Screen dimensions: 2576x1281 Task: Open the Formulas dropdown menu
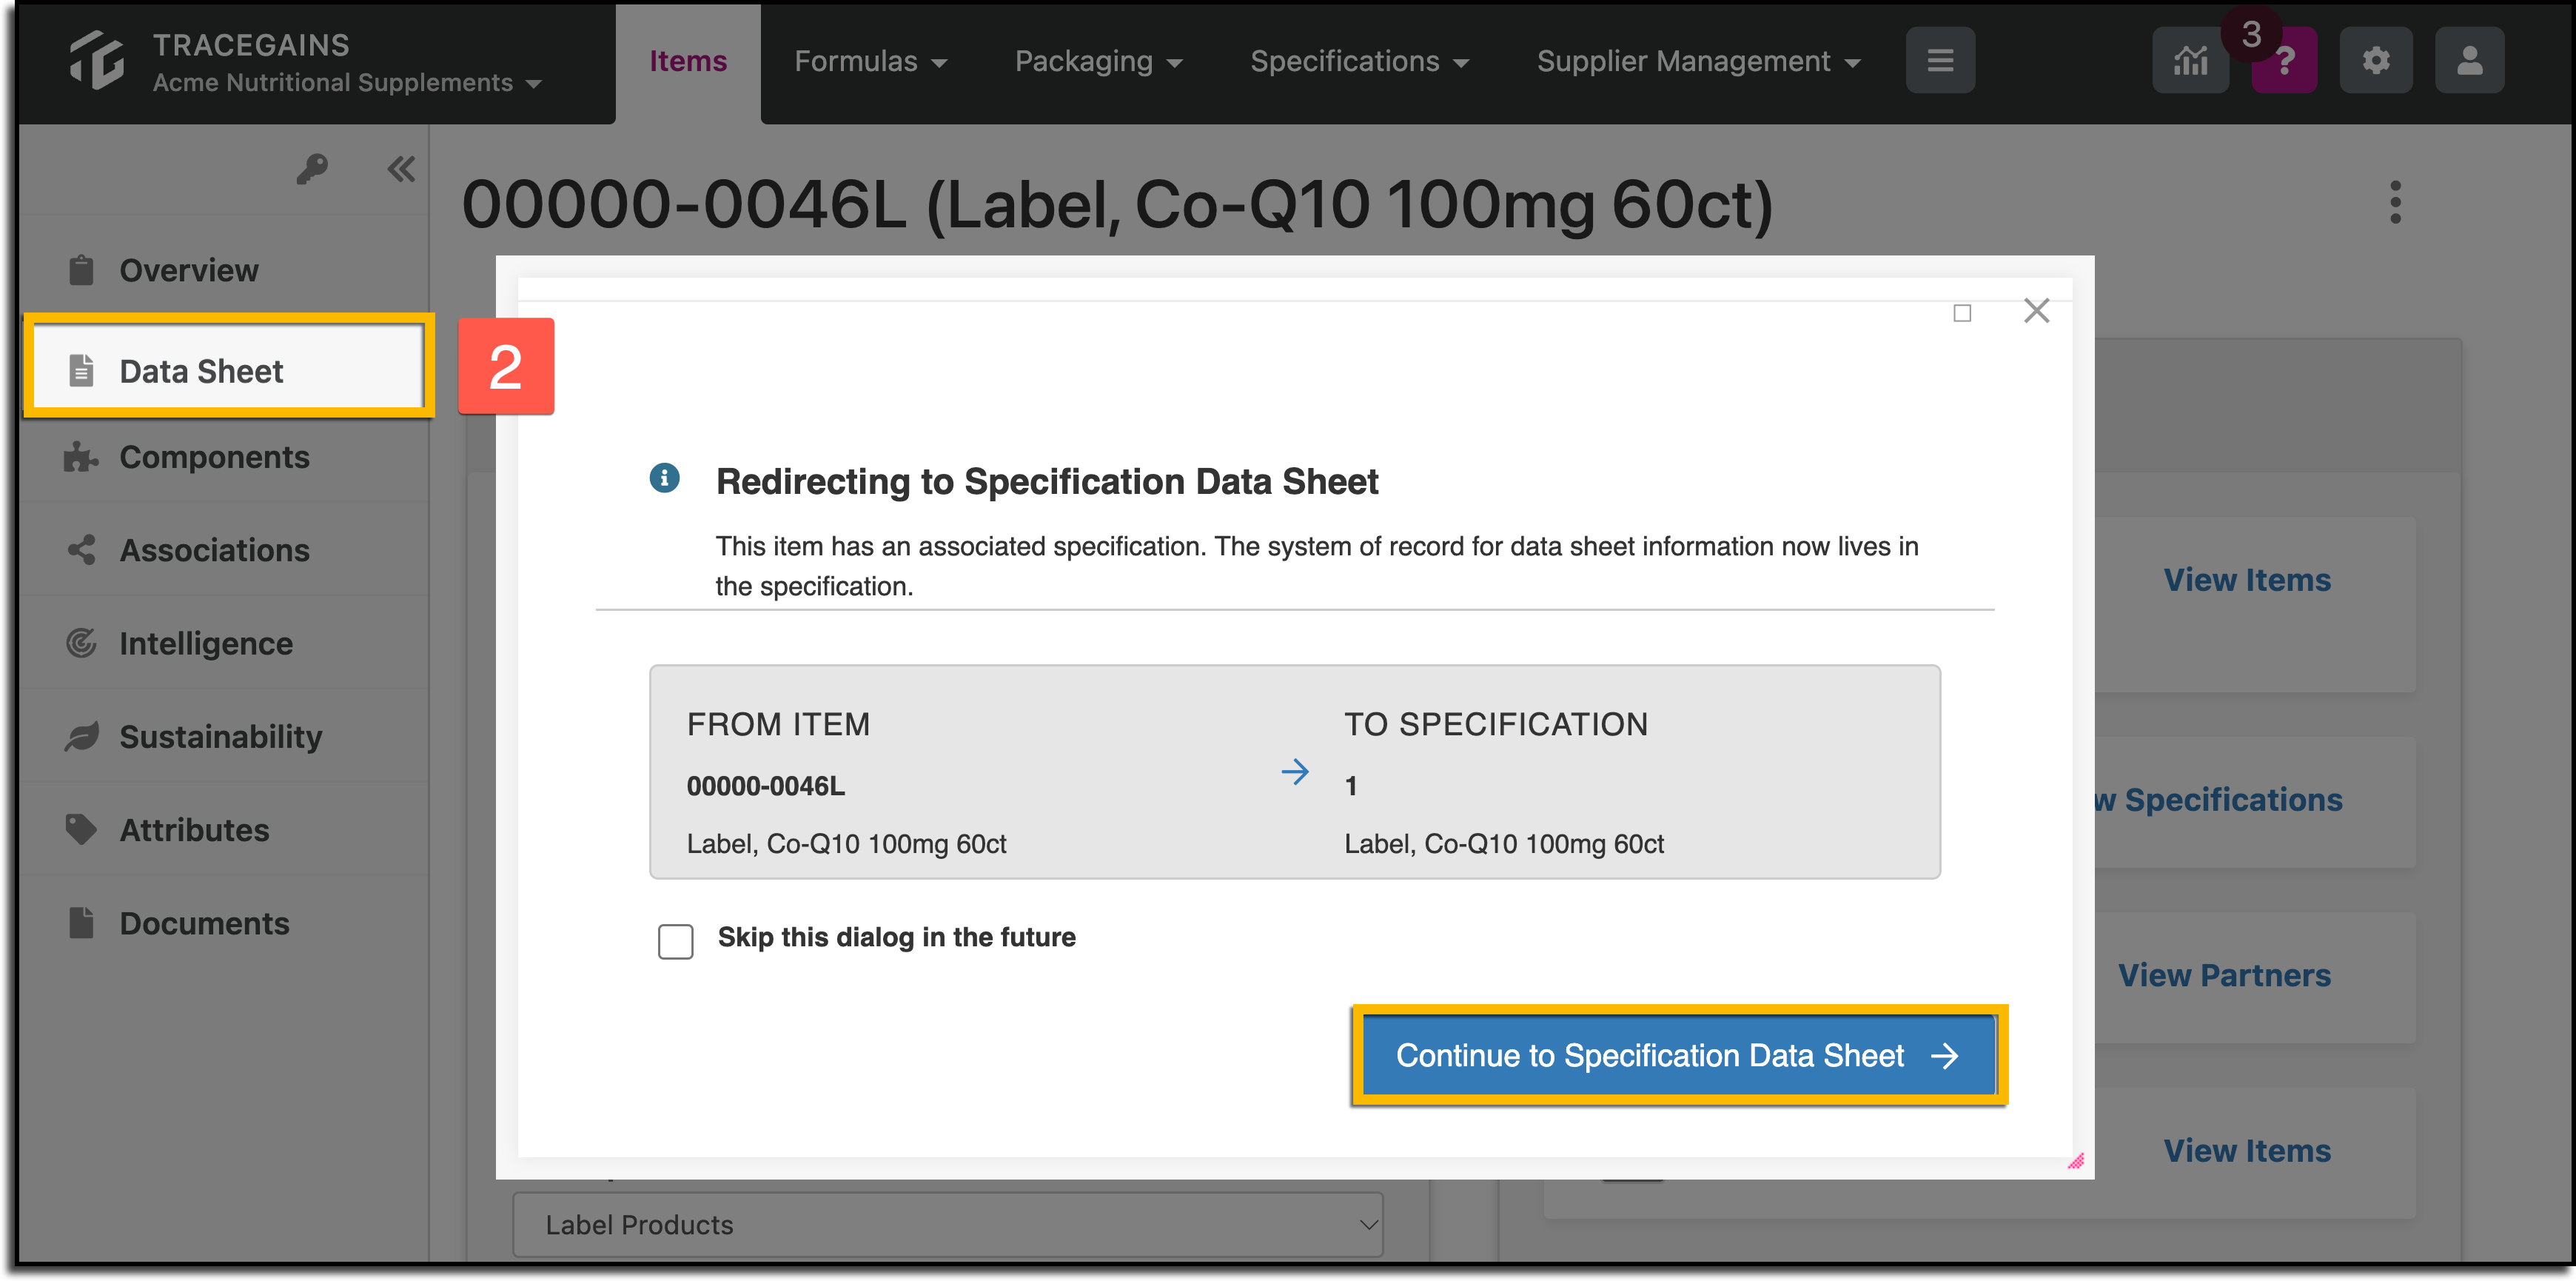tap(870, 61)
